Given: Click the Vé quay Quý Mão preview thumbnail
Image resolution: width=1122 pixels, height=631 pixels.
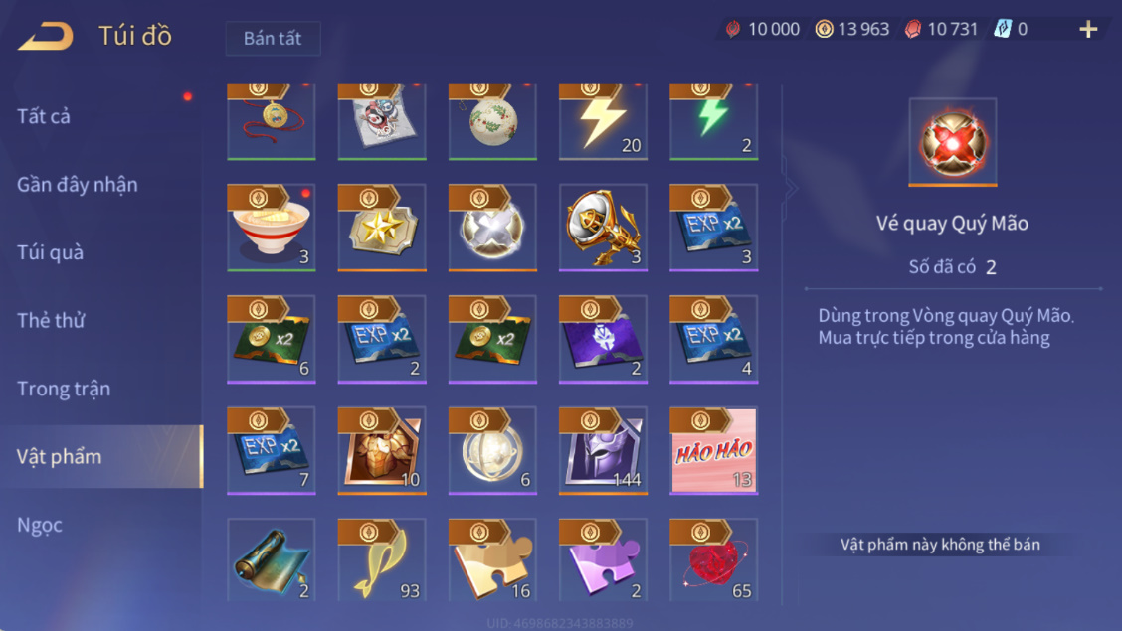Looking at the screenshot, I should pos(953,142).
